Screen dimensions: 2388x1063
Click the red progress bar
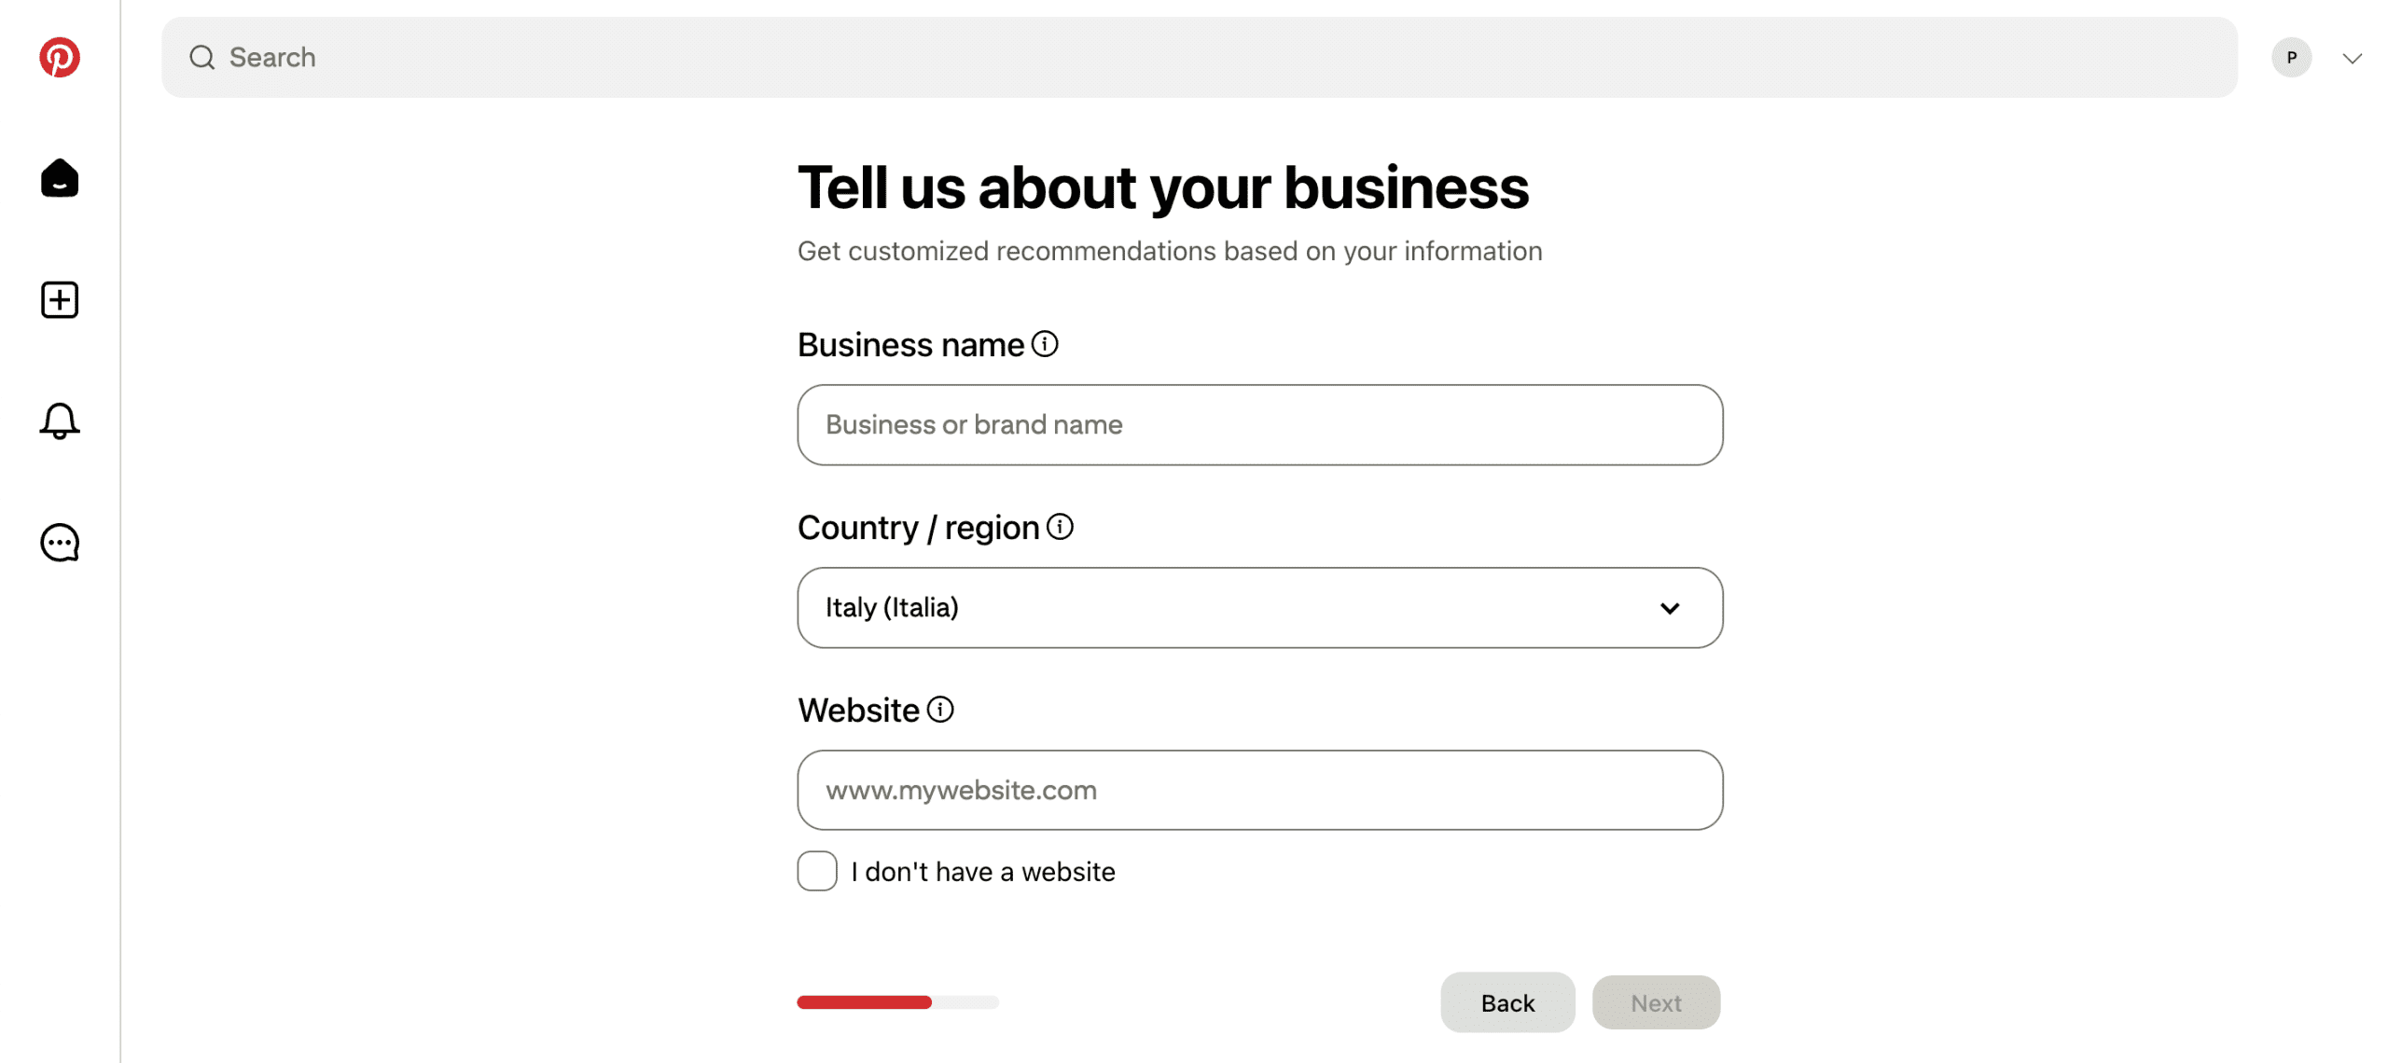click(x=863, y=1002)
